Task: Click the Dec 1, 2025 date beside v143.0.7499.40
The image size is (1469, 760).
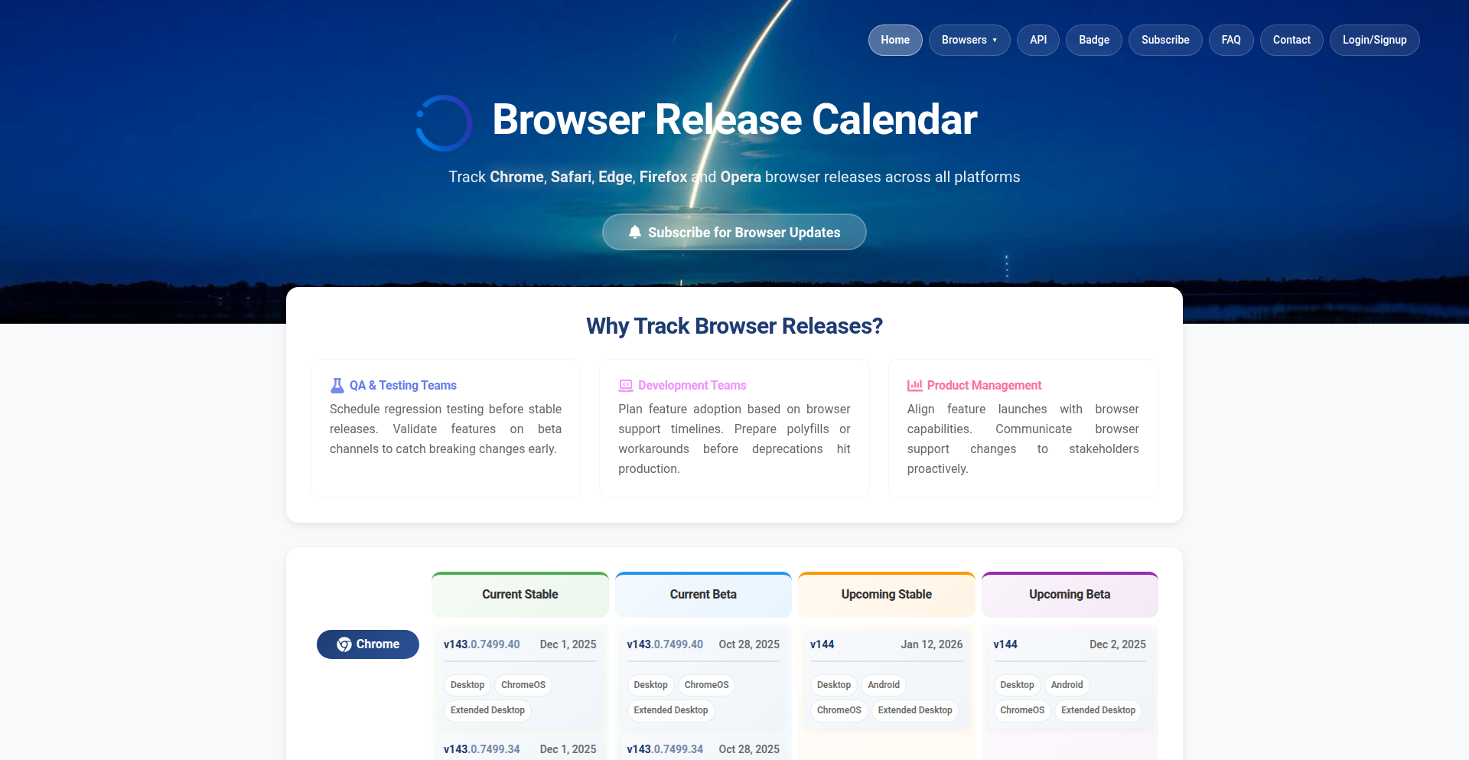Action: coord(568,644)
